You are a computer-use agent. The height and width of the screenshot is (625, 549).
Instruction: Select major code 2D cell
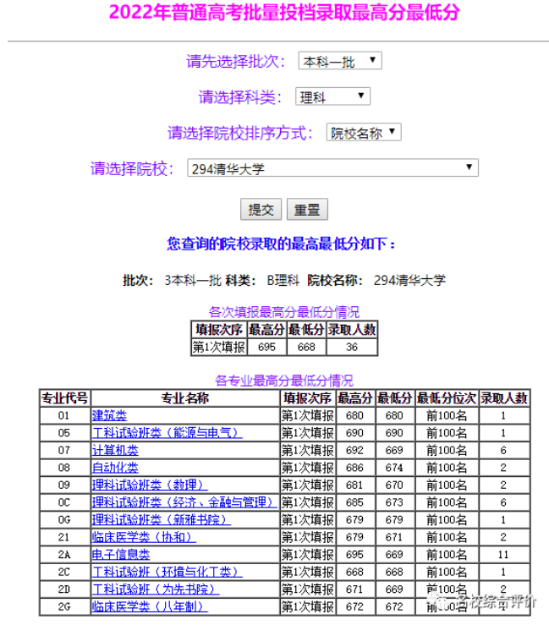[x=65, y=589]
